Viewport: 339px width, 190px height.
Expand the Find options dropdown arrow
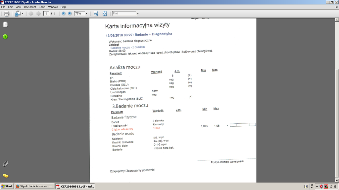[x=138, y=14]
